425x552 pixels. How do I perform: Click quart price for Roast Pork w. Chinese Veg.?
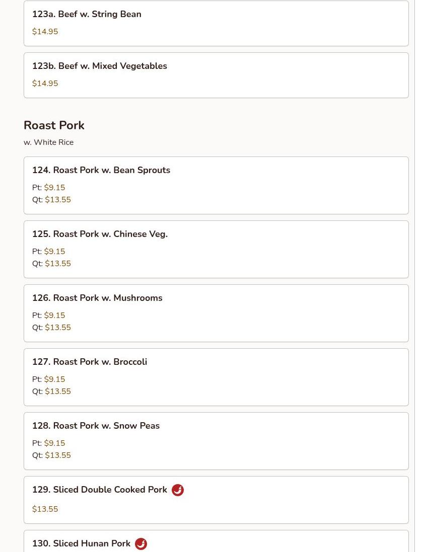58,264
